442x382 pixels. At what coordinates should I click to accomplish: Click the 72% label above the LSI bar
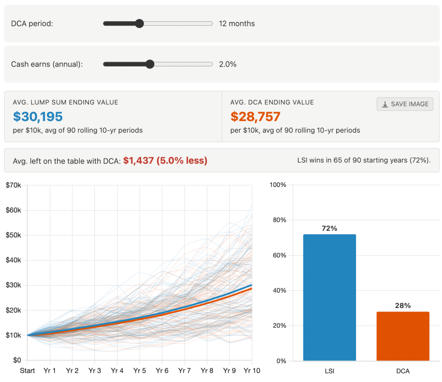coord(329,229)
